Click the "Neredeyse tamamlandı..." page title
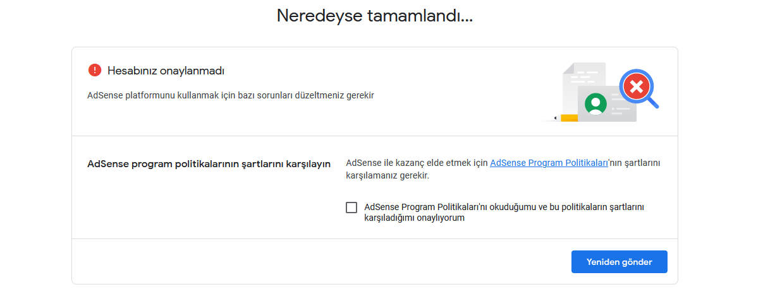Screen dimensions: 775x299 [375, 16]
